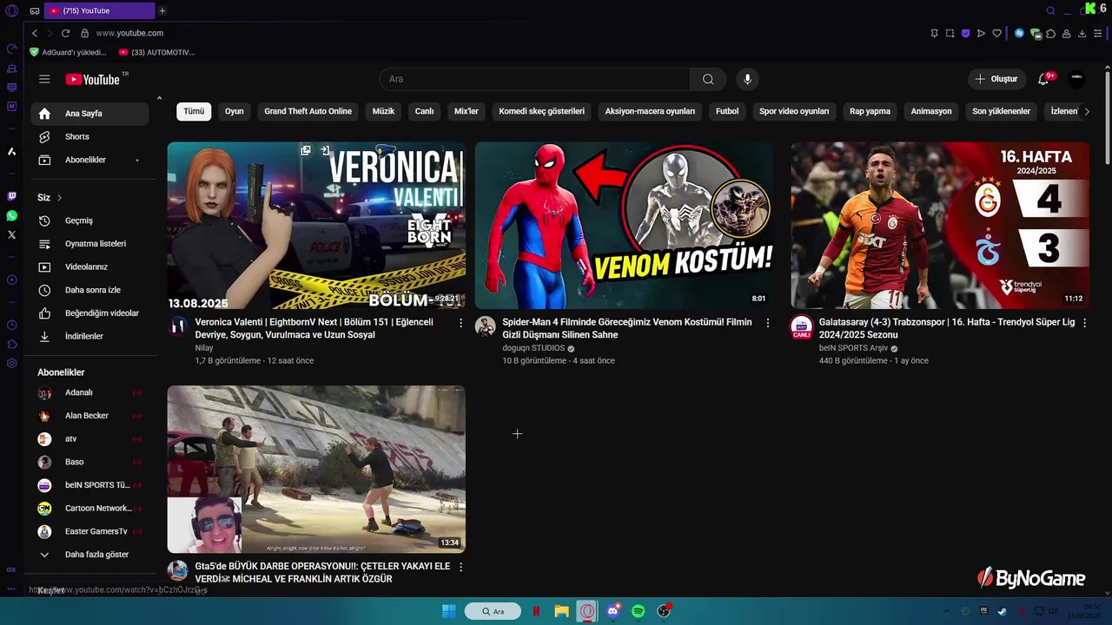Open more options for Veronica Valenti video
Viewport: 1112px width, 625px height.
[x=460, y=323]
